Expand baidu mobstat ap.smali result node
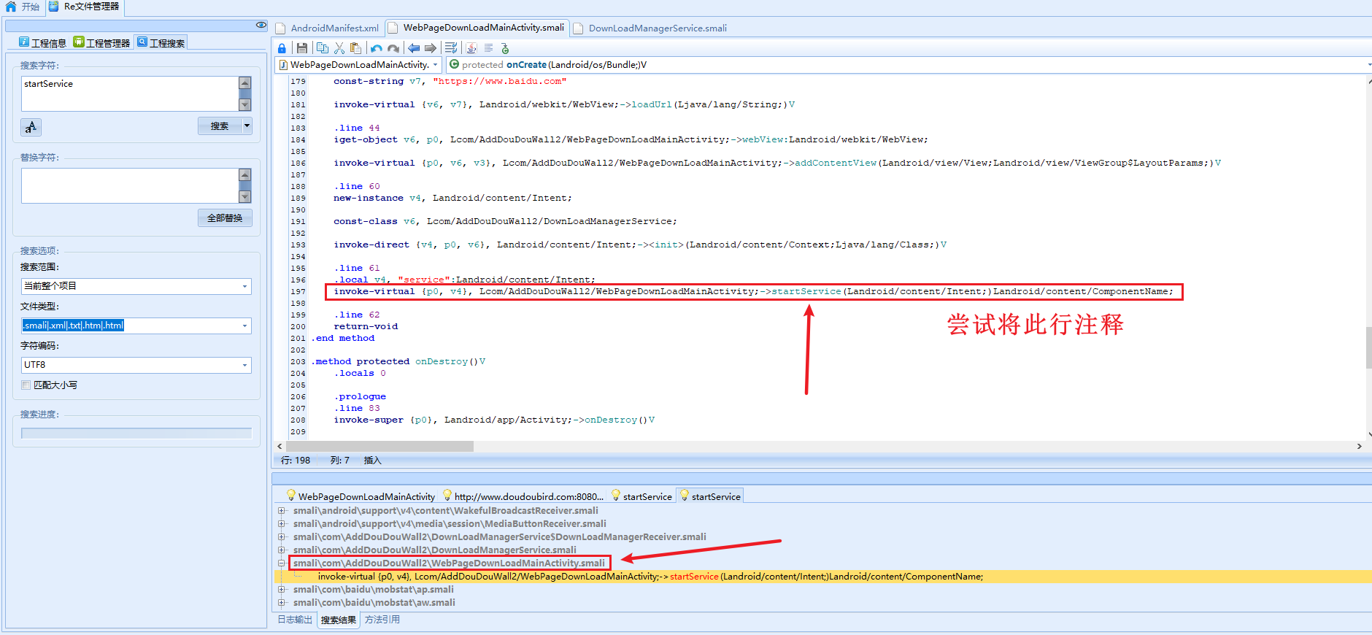The image size is (1372, 635). tap(282, 590)
